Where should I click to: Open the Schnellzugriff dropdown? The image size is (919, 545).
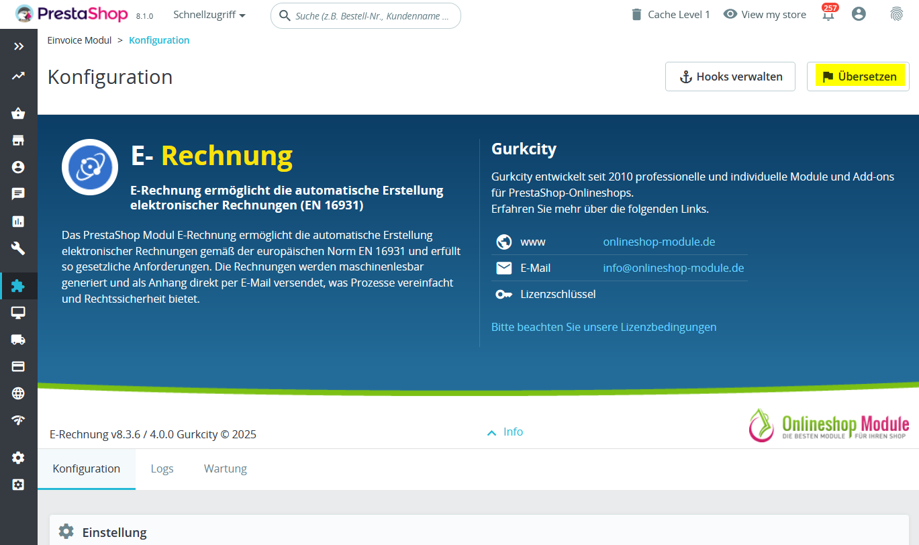click(x=209, y=15)
